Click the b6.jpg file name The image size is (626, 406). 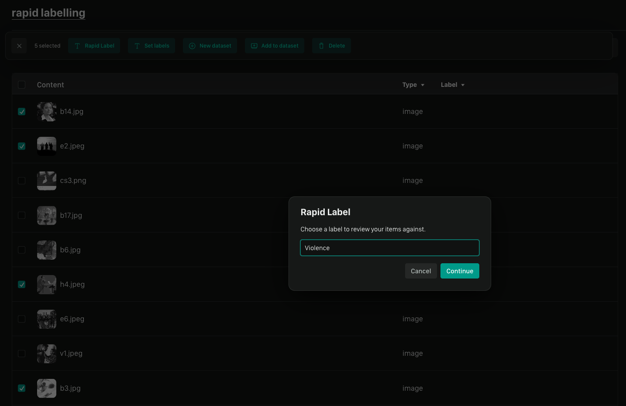[x=70, y=250]
